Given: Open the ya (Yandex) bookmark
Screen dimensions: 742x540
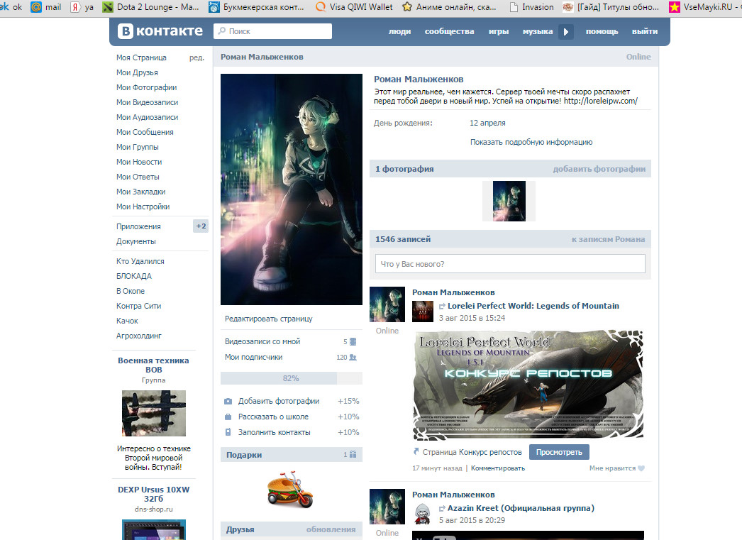Looking at the screenshot, I should coord(82,6).
